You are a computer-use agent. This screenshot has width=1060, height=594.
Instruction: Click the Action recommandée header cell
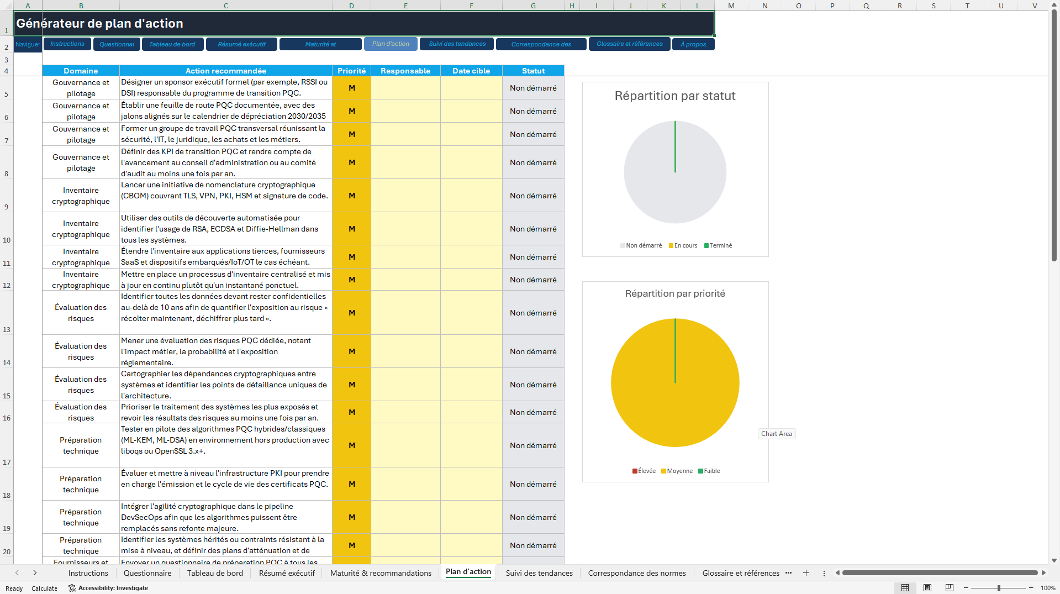[225, 71]
